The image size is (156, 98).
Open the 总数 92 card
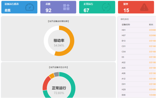(58, 7)
